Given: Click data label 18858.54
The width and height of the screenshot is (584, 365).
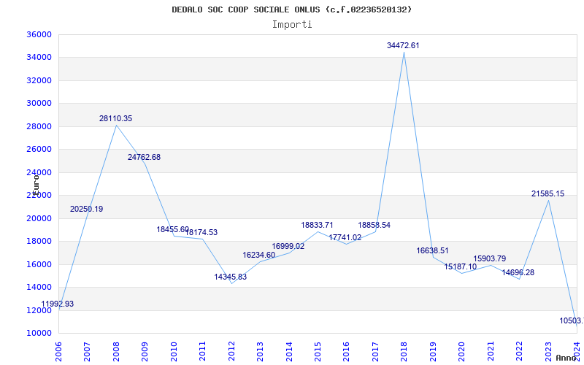Looking at the screenshot, I should [374, 225].
